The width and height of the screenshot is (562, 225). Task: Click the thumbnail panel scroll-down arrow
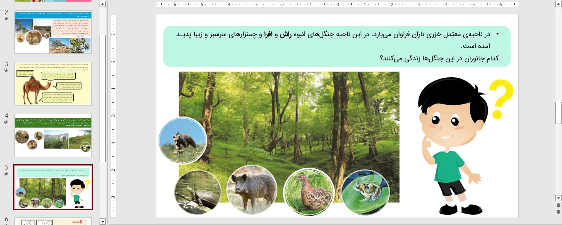[x=103, y=221]
